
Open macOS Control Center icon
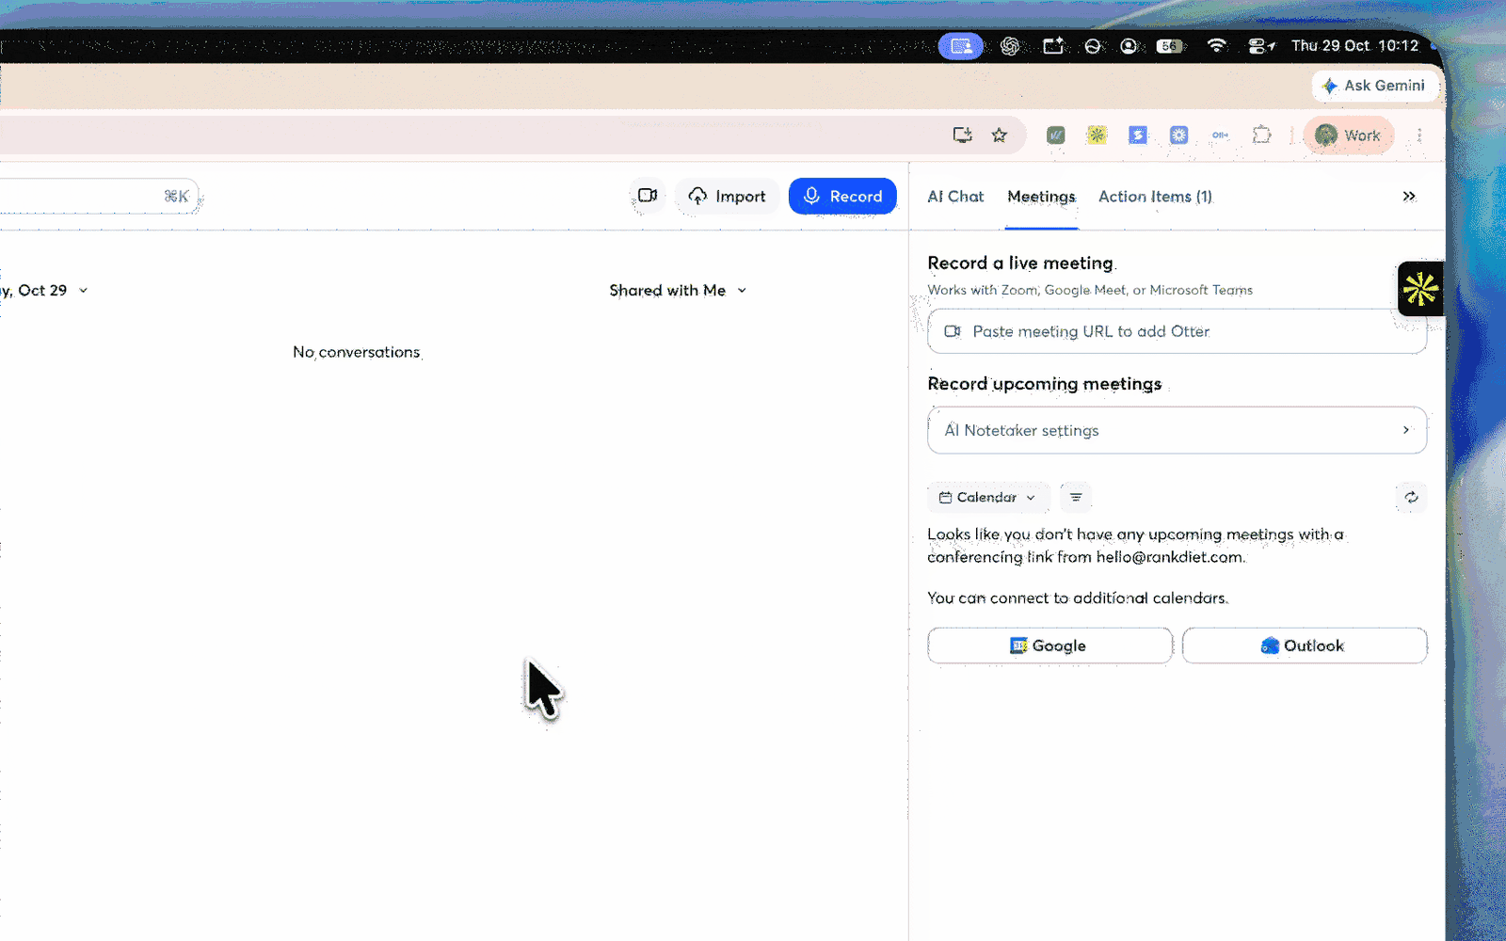point(1260,46)
